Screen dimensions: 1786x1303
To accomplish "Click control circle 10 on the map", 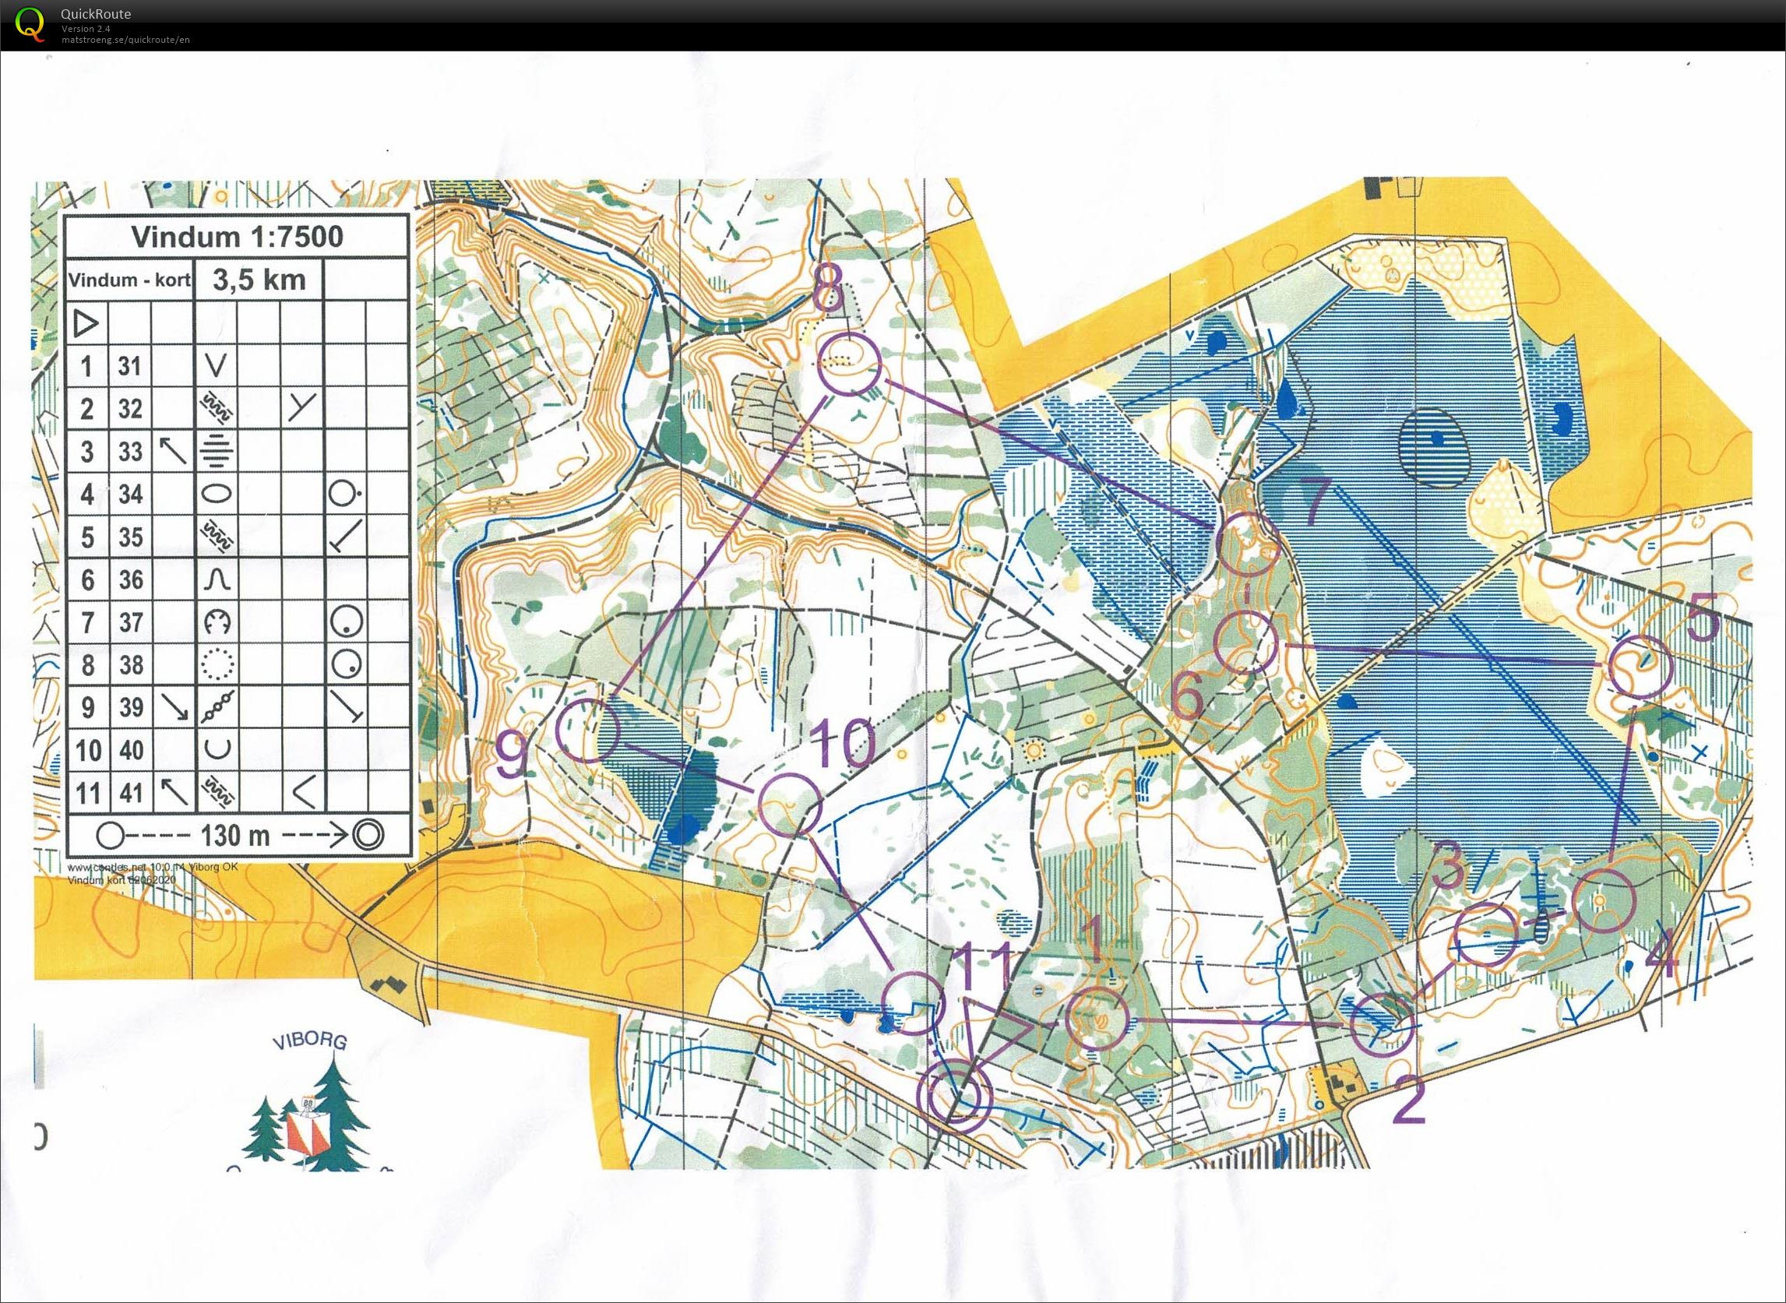I will [x=791, y=805].
